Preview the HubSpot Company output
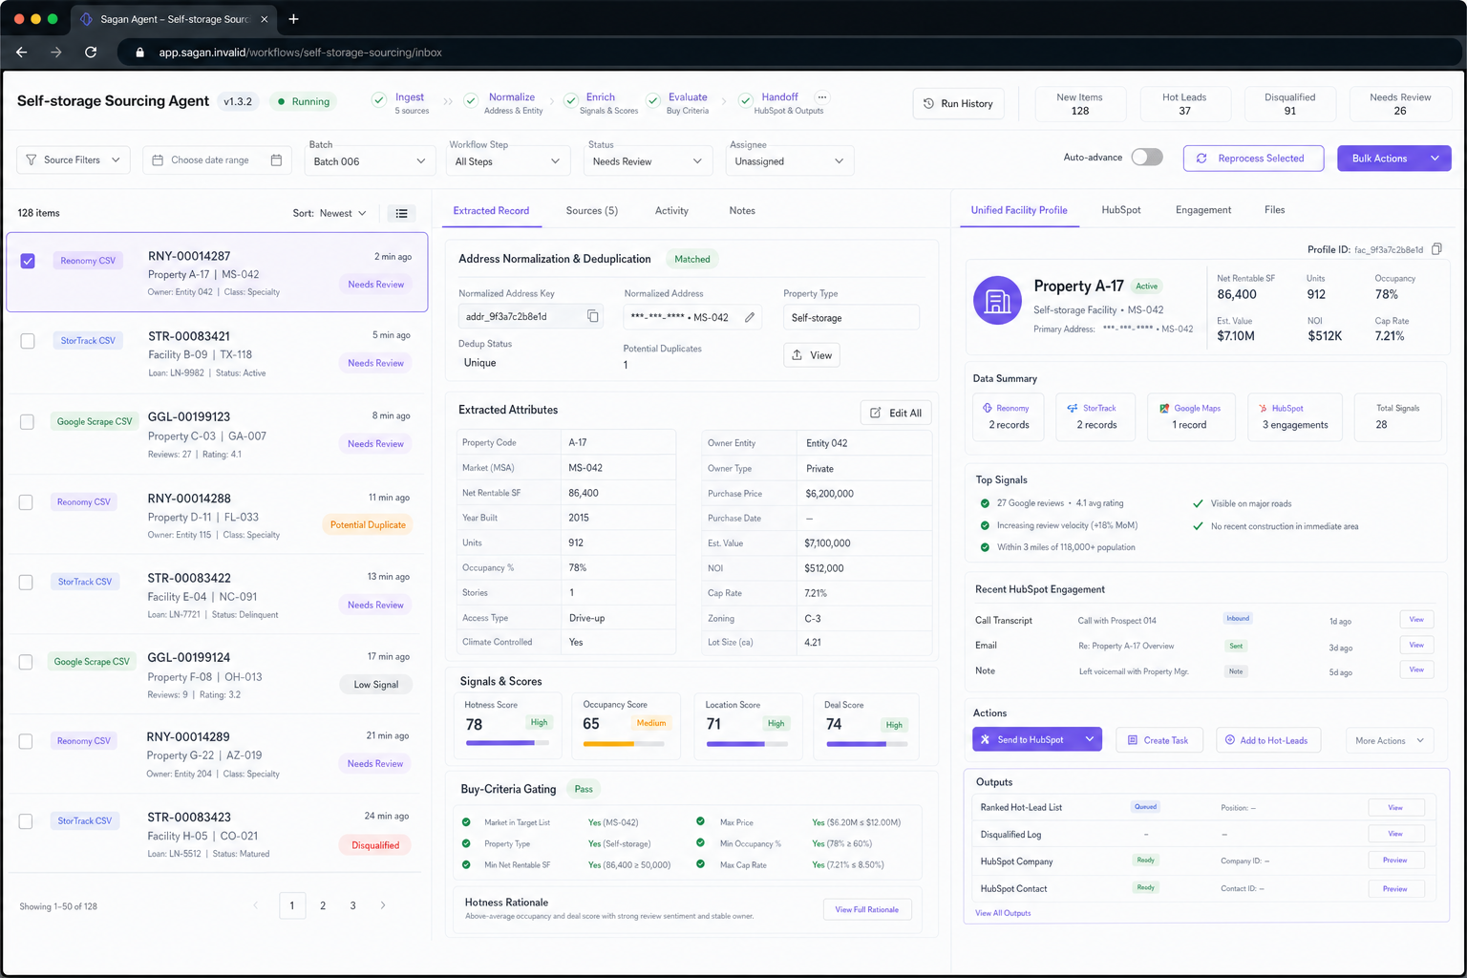This screenshot has width=1467, height=978. click(1395, 861)
